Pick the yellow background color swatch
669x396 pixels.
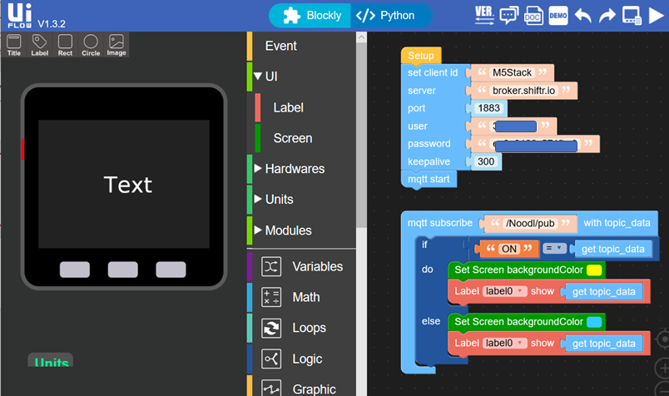(594, 270)
